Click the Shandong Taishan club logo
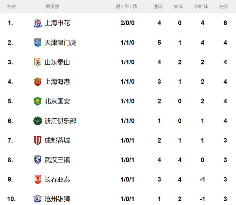Screen dimensions: 236x205 (x=37, y=62)
